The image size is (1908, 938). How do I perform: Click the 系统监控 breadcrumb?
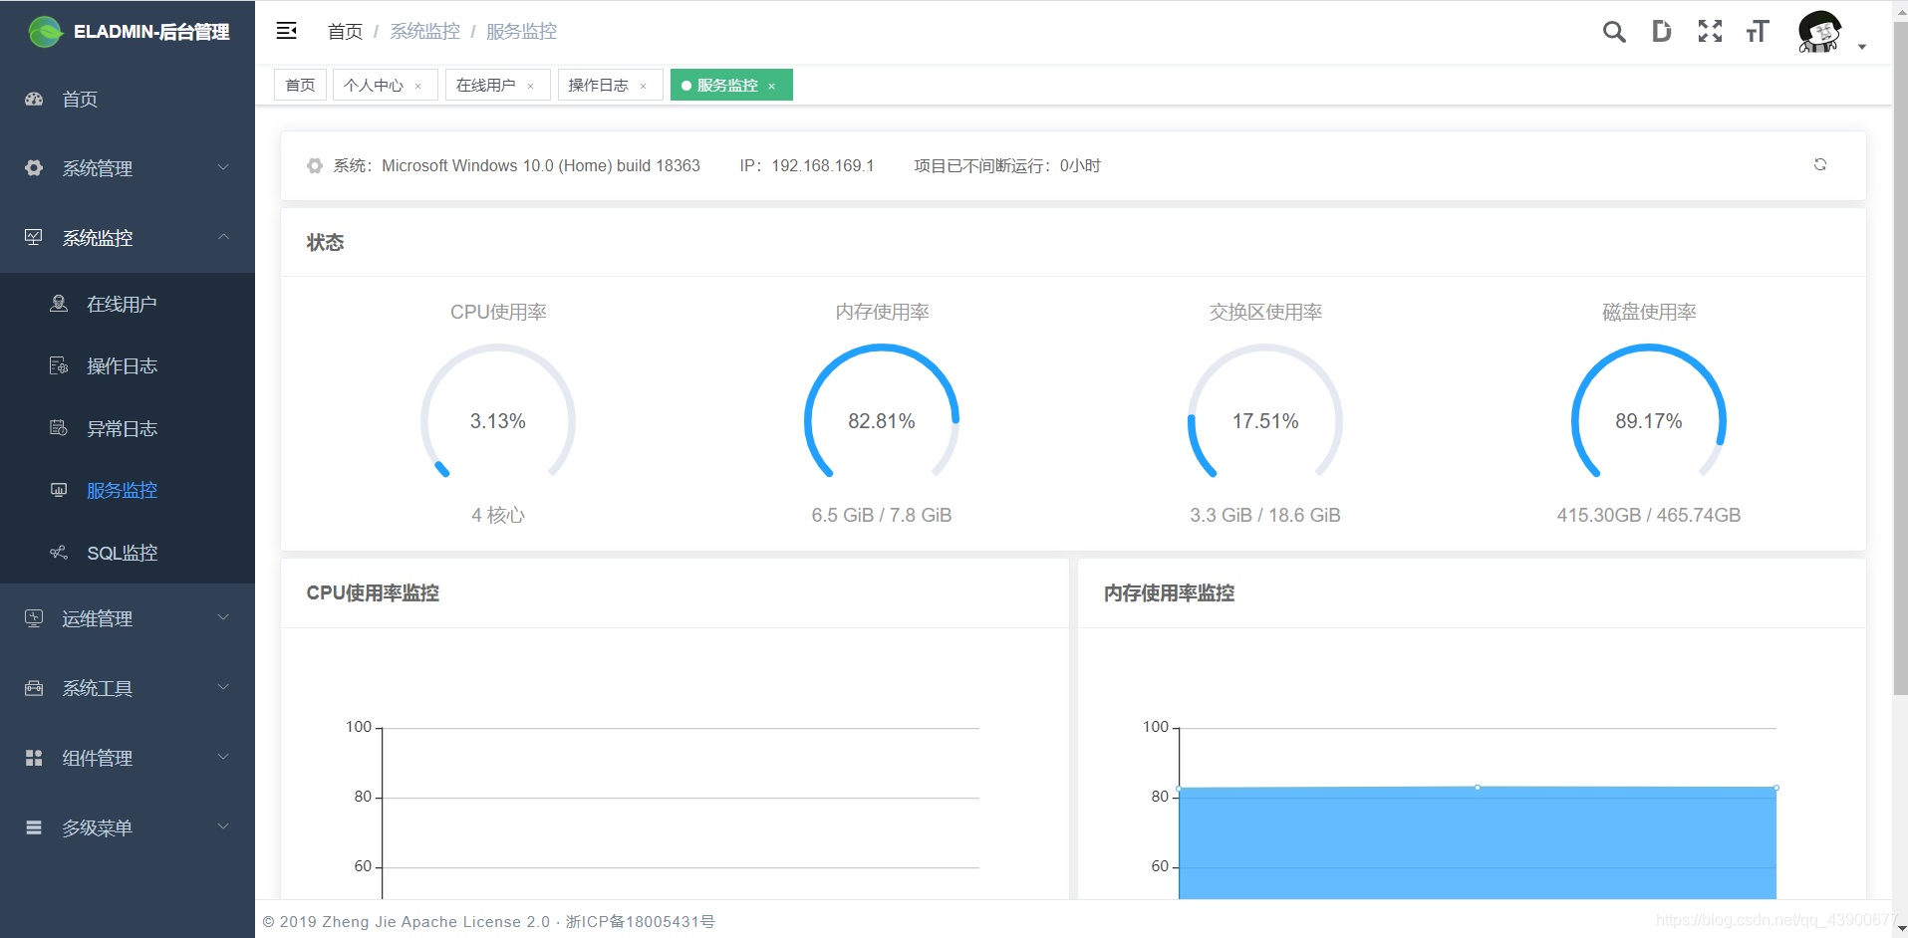[424, 32]
